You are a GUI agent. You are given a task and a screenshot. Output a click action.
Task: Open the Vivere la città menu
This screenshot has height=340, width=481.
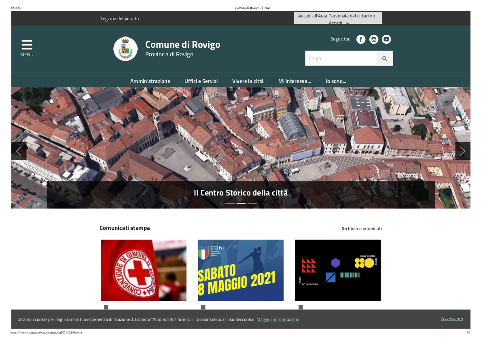(248, 81)
